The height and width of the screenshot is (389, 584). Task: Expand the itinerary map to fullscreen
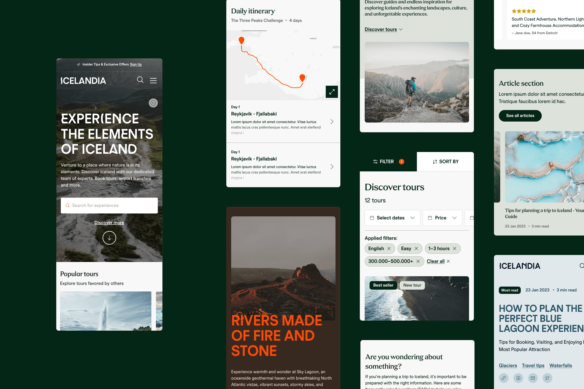tap(332, 91)
